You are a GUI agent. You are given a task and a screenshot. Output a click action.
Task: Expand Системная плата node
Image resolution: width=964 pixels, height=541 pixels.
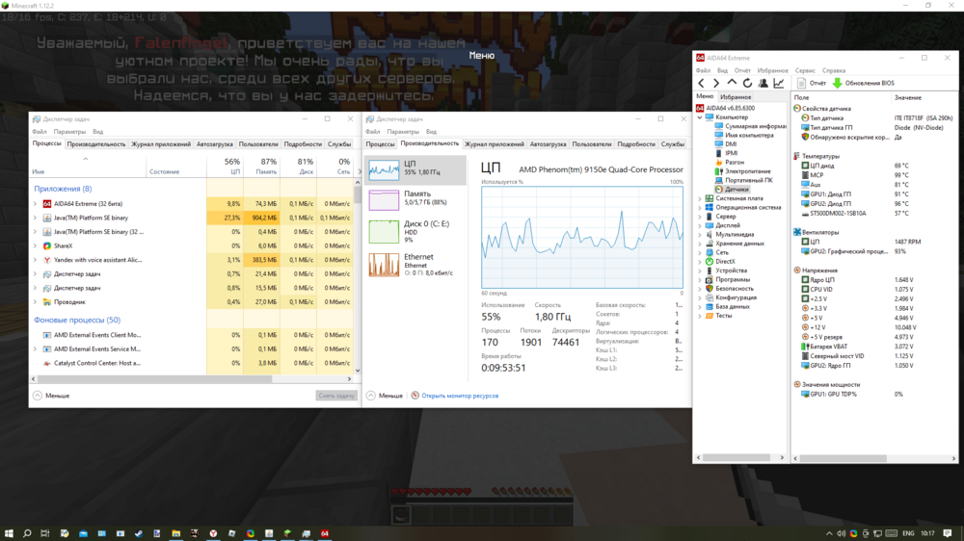(x=700, y=198)
